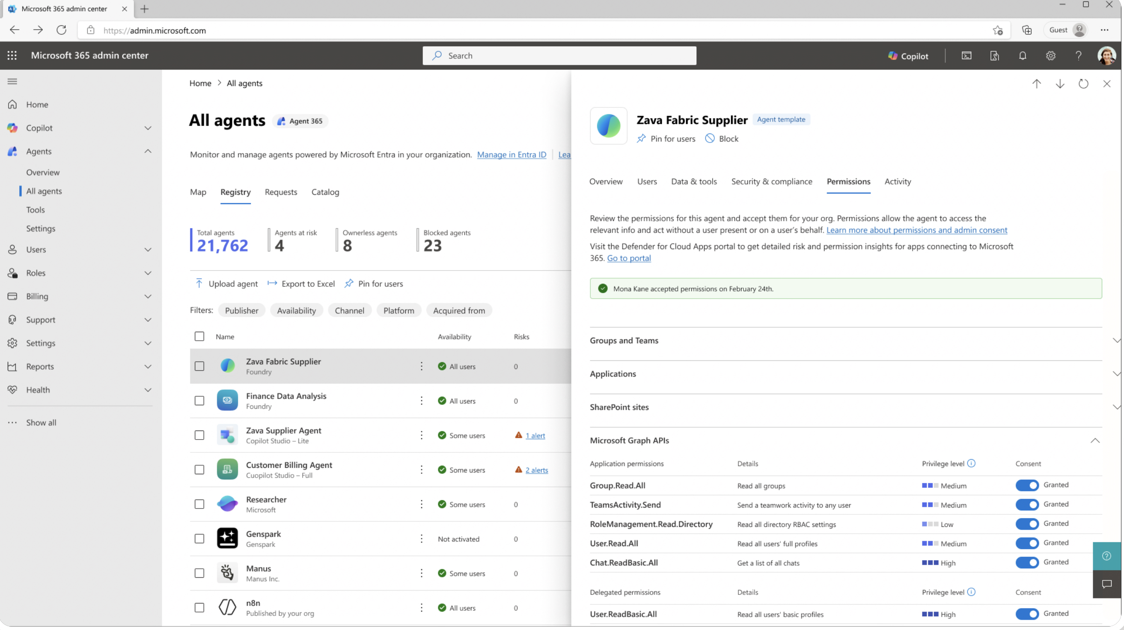Open a new browser tab
1124x630 pixels.
(144, 9)
